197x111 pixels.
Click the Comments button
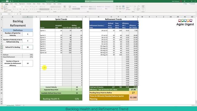(x=192, y=4)
